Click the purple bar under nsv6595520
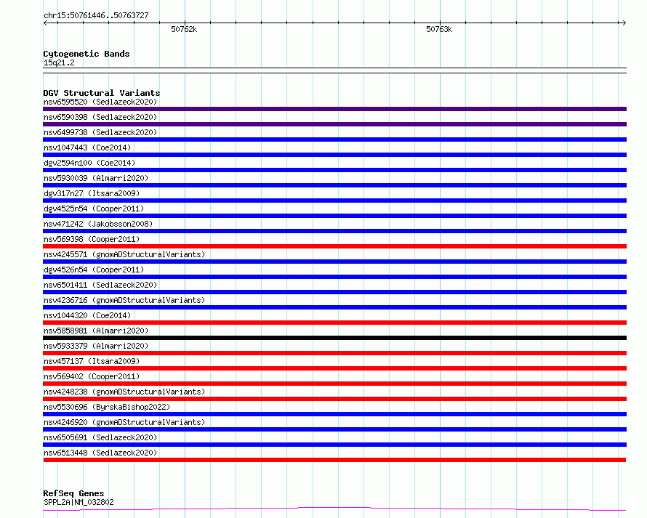 (x=334, y=109)
